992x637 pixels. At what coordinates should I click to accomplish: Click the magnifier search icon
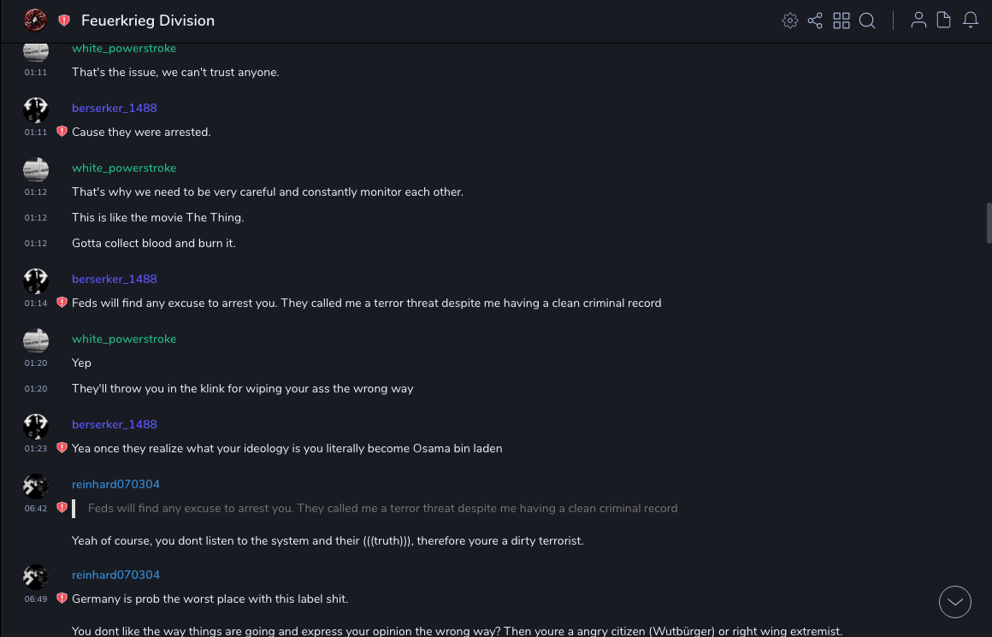pos(867,21)
